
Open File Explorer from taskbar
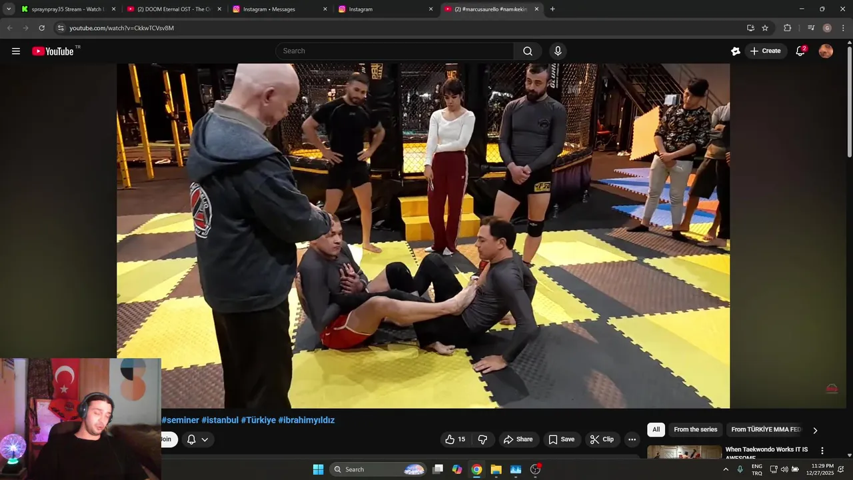click(x=496, y=469)
